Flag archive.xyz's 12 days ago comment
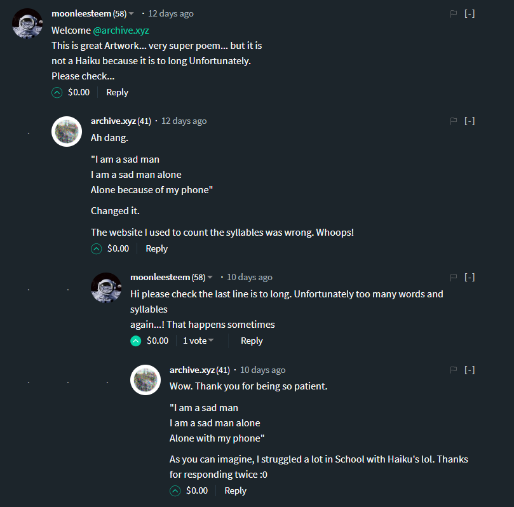This screenshot has height=507, width=514. click(454, 121)
